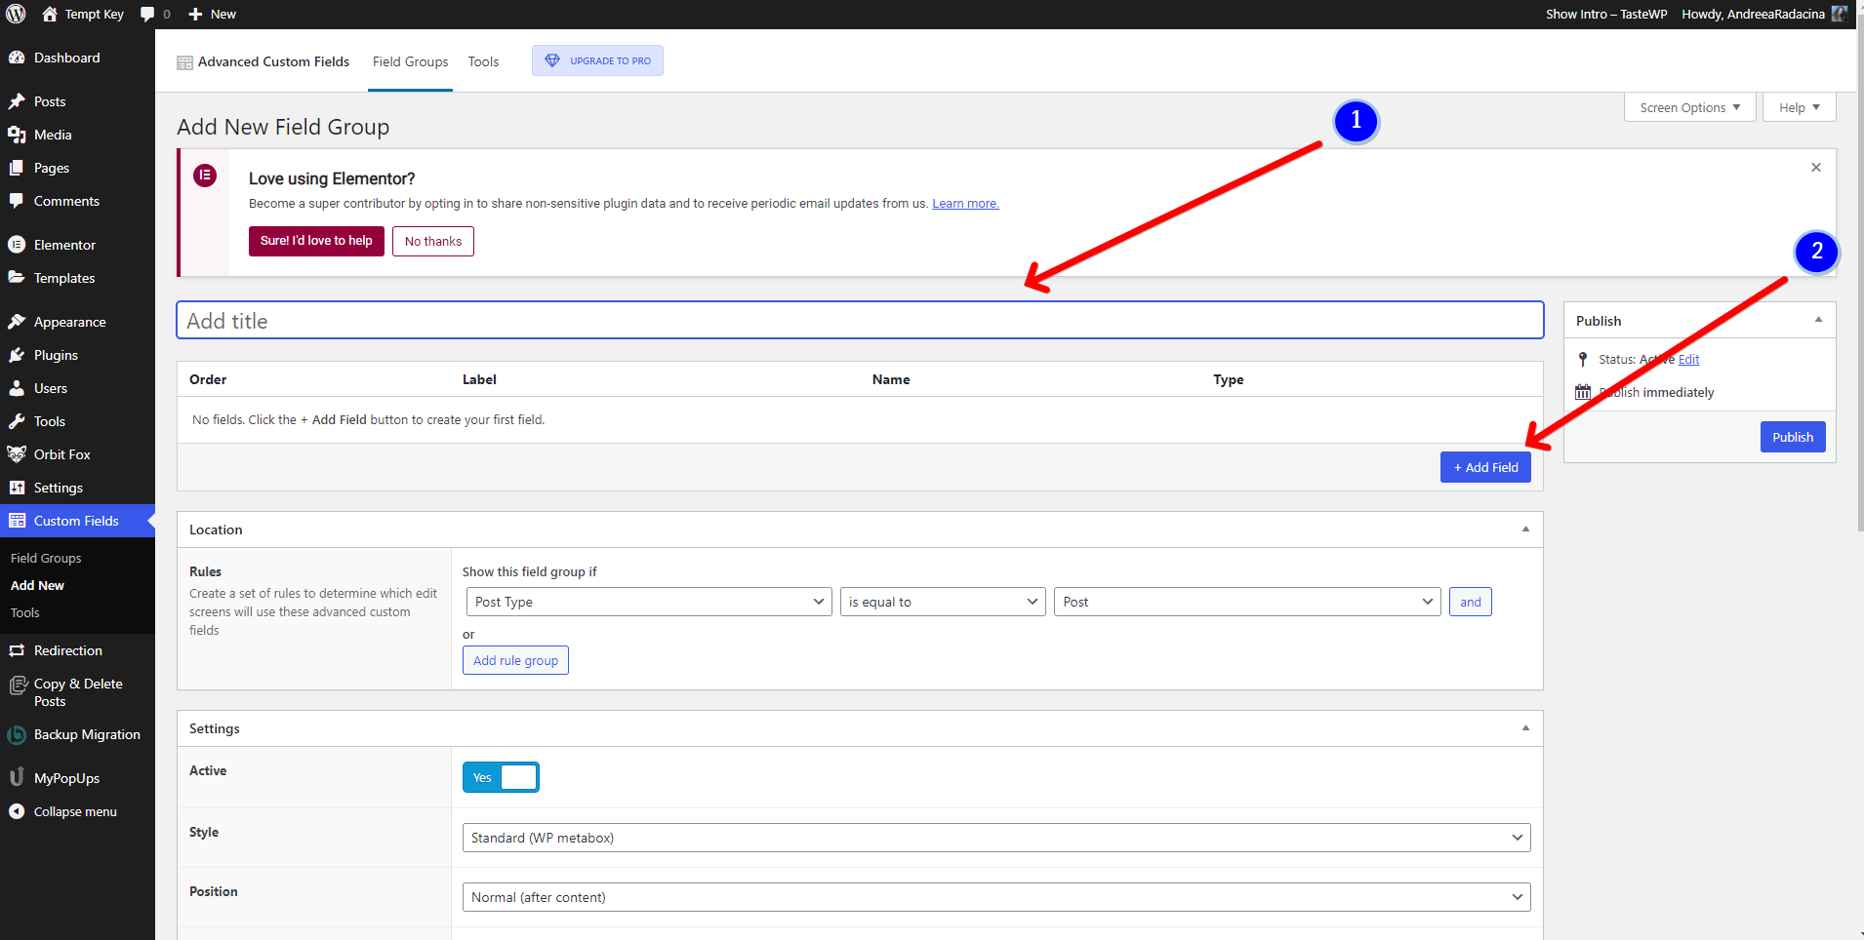Expand the Screen Options panel
The width and height of the screenshot is (1864, 940).
pos(1689,107)
